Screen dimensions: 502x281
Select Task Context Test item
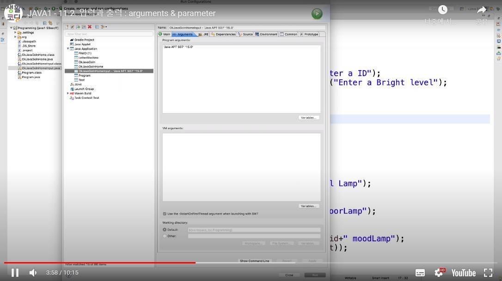click(87, 98)
